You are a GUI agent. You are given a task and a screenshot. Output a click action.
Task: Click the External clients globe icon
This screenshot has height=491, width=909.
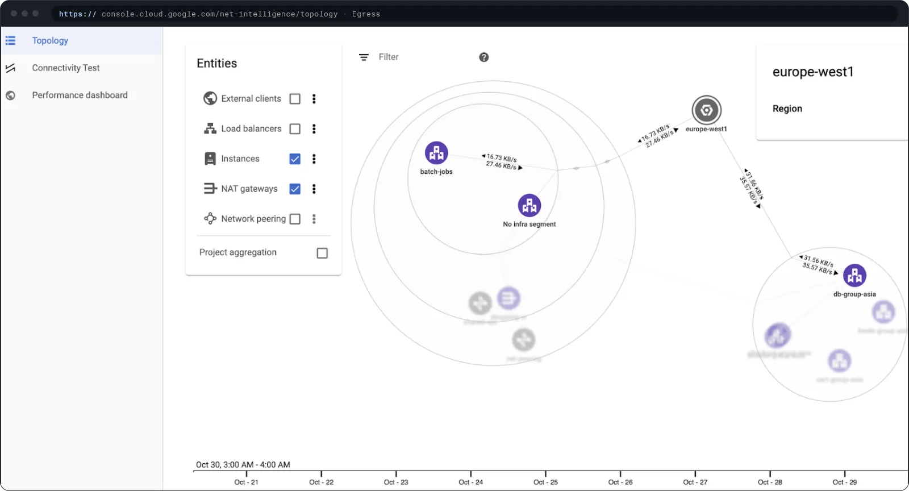210,98
